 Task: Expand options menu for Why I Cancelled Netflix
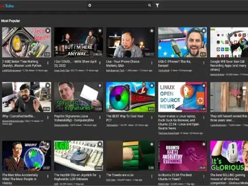[x=48, y=117]
